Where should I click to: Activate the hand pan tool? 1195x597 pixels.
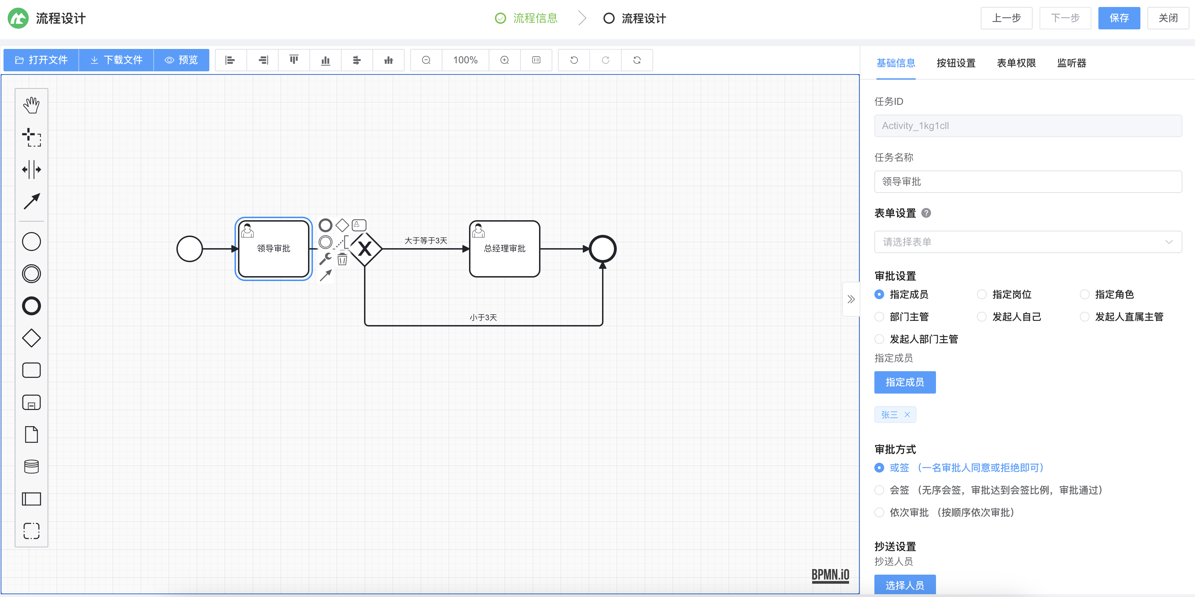pyautogui.click(x=31, y=105)
